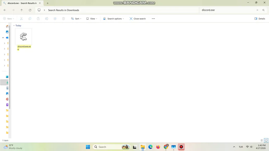
Task: Open the Sort dropdown menu
Action: point(76,19)
